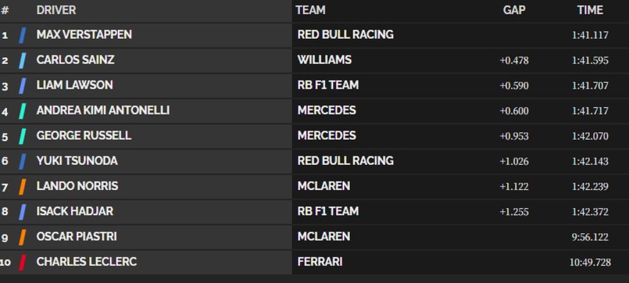Click WILLIAMS team name
Image resolution: width=629 pixels, height=283 pixels.
click(324, 60)
